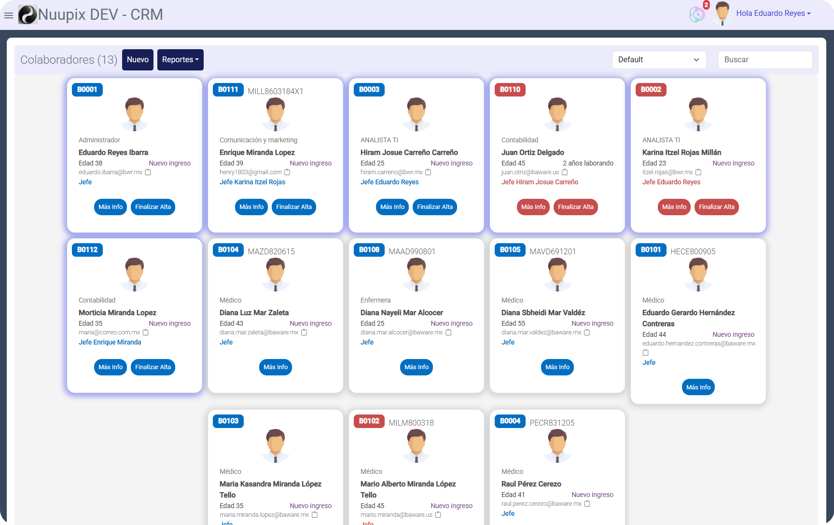Open the Default sort selector
This screenshot has height=525, width=834.
[659, 60]
